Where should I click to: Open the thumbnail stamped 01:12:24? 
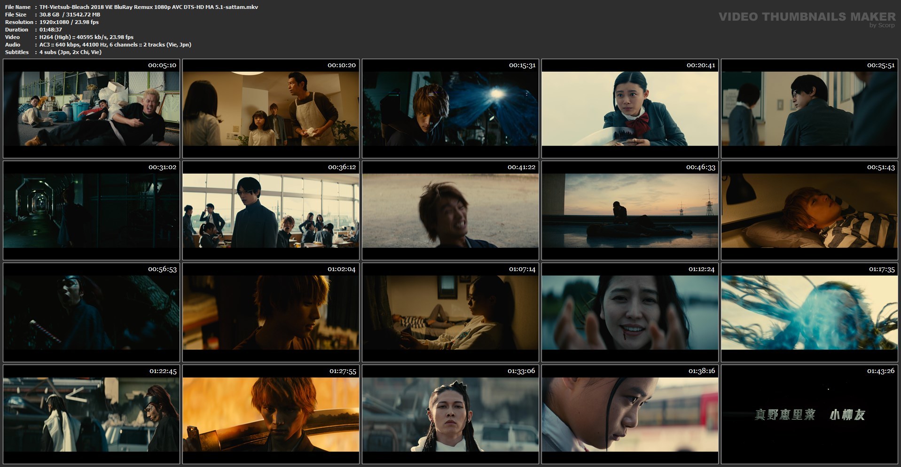630,312
